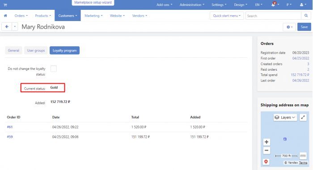This screenshot has width=313, height=170.
Task: Click the order #61 Total cell 1 520.00
Action: point(139,127)
